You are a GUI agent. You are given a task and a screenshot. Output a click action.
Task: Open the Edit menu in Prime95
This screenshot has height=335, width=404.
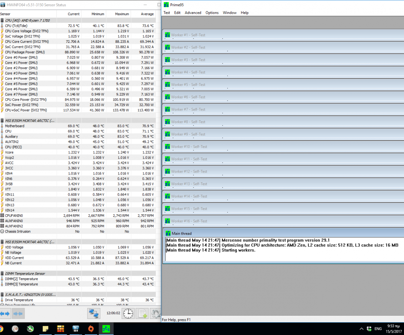pyautogui.click(x=177, y=13)
